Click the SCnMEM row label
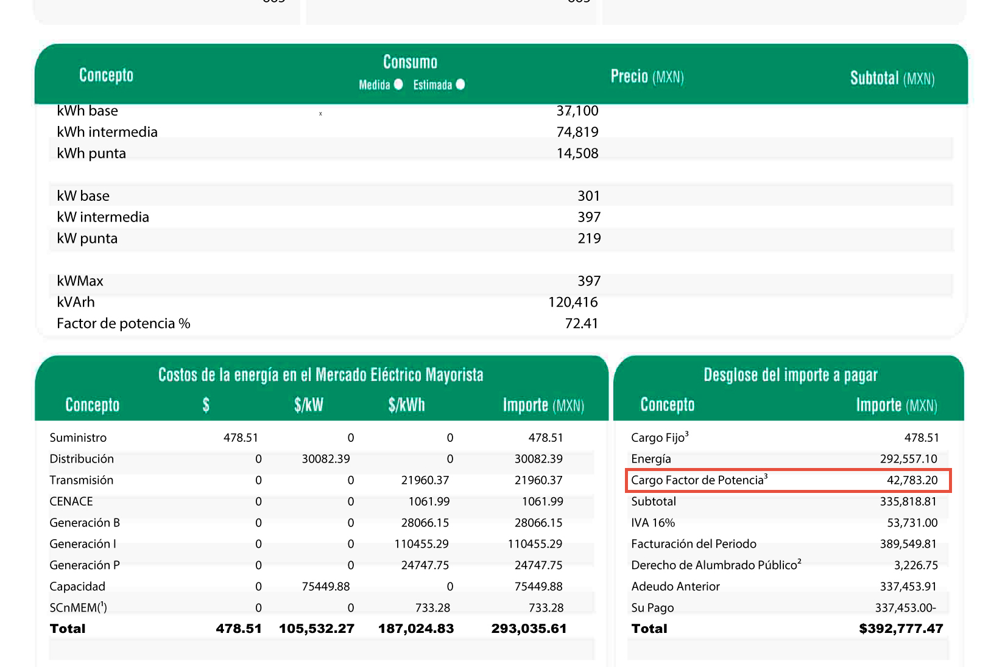Screen dimensions: 1005x667 tap(78, 608)
